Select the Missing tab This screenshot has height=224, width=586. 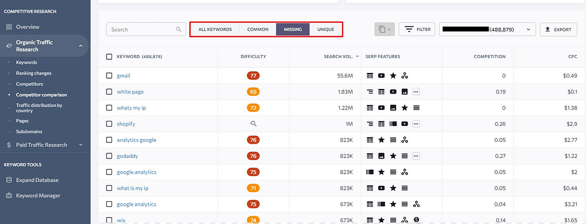coord(293,30)
